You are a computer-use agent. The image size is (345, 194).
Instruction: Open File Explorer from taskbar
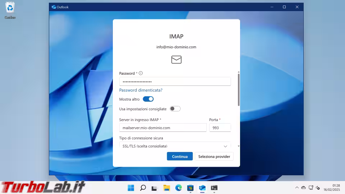(x=166, y=188)
